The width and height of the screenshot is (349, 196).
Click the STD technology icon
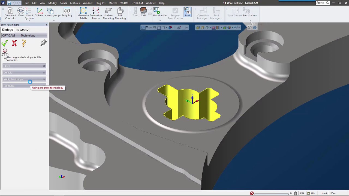pos(5,53)
